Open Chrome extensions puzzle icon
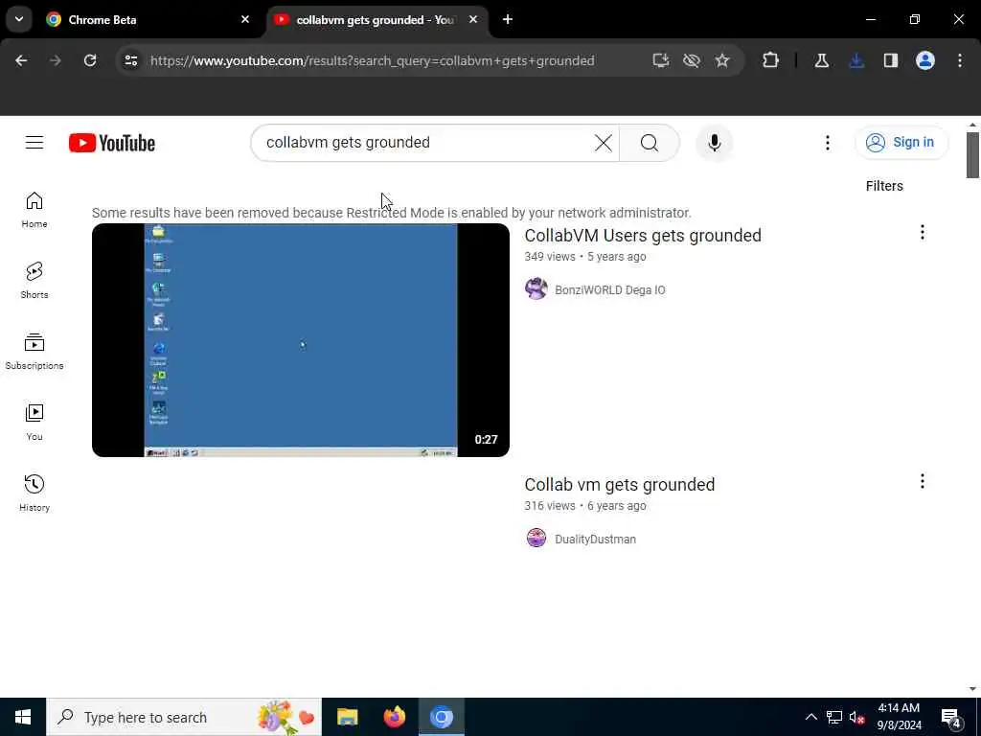This screenshot has height=736, width=981. [x=771, y=60]
